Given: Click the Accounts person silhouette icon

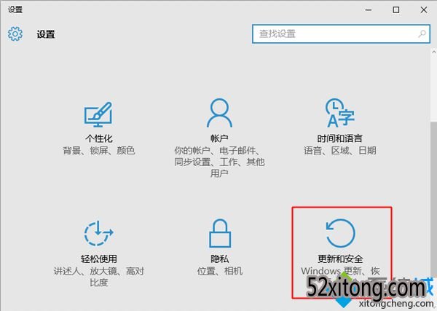Looking at the screenshot, I should [219, 114].
